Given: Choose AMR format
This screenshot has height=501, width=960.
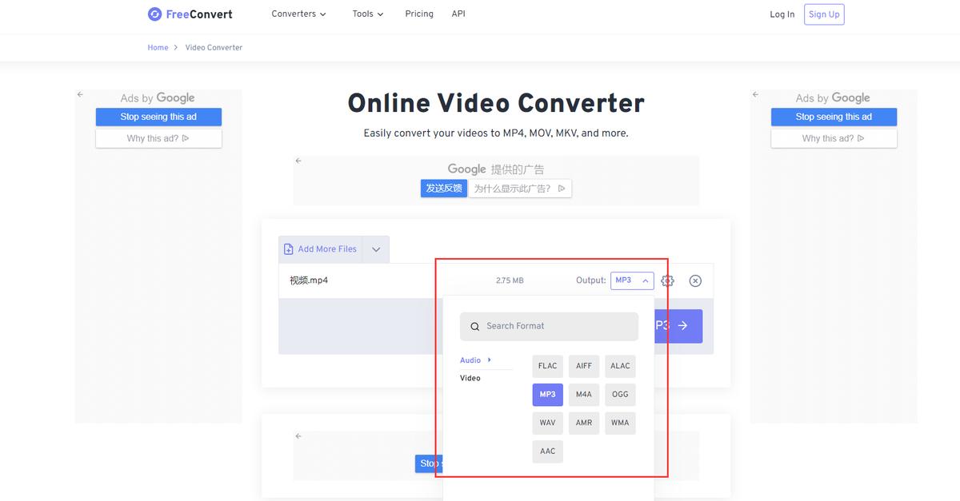Looking at the screenshot, I should click(584, 423).
